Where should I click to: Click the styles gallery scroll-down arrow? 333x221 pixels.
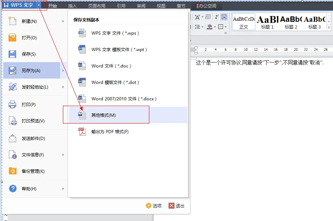(x=329, y=21)
